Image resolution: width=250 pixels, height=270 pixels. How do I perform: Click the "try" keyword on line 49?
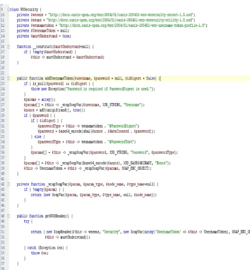26,221
